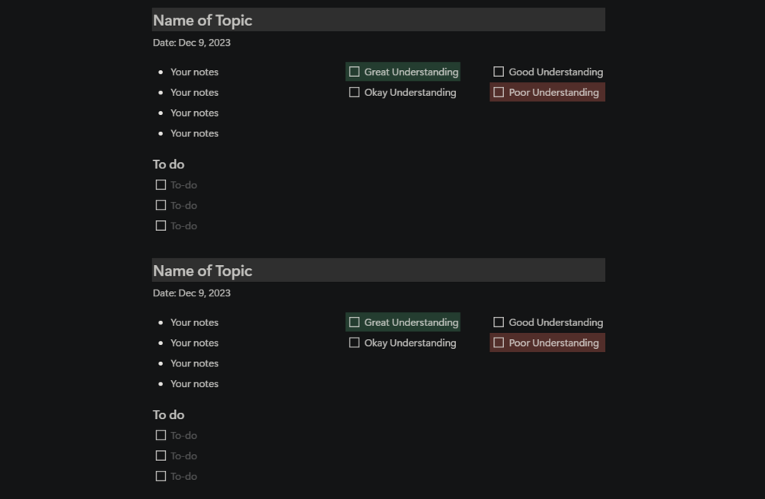Check the second To-do item in top section
Image resolution: width=765 pixels, height=499 pixels.
coord(161,205)
